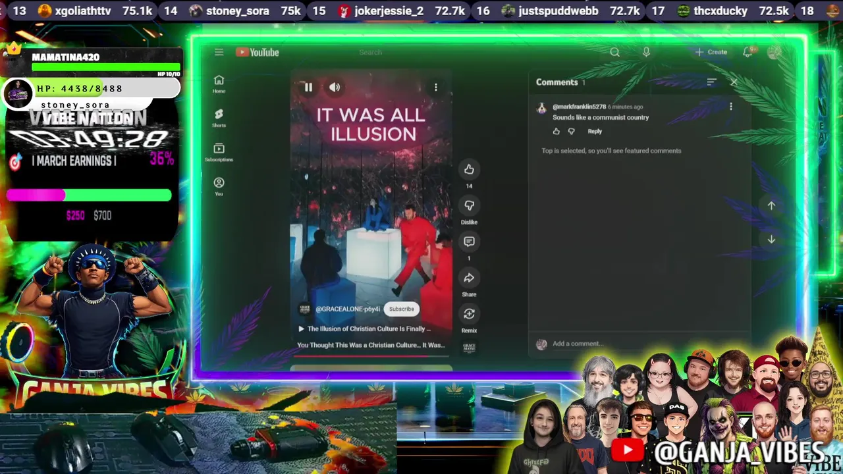
Task: Go to Home in the sidebar
Action: coord(219,84)
